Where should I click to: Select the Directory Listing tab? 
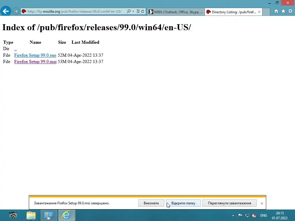click(233, 12)
